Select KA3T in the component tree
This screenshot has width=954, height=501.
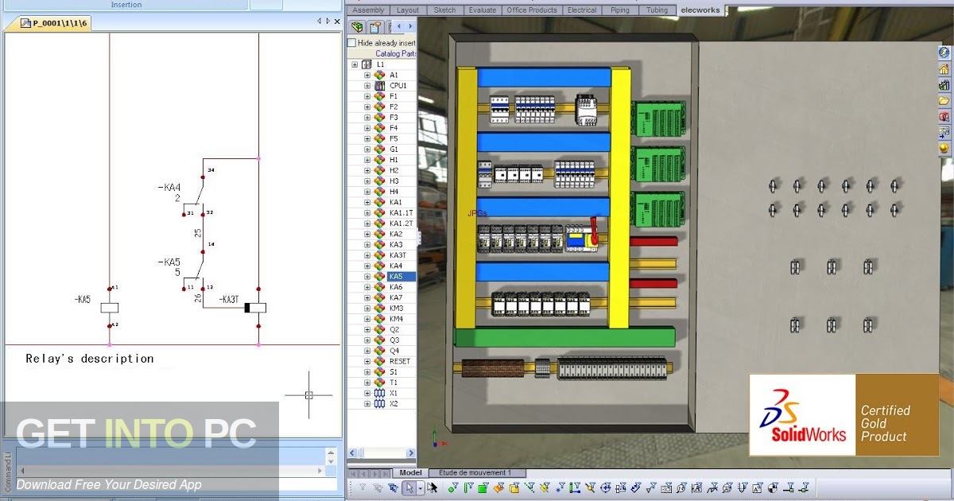point(398,255)
